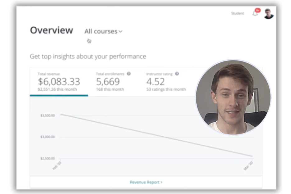Click the Instructor rating help icon
Screen dimensions: 291x194
[x=177, y=74]
